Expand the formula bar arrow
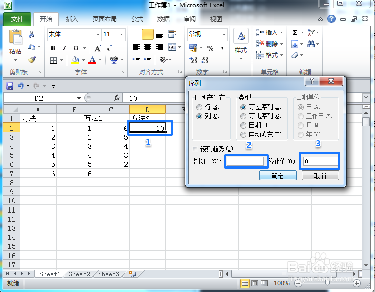This screenshot has width=375, height=292. (x=366, y=97)
